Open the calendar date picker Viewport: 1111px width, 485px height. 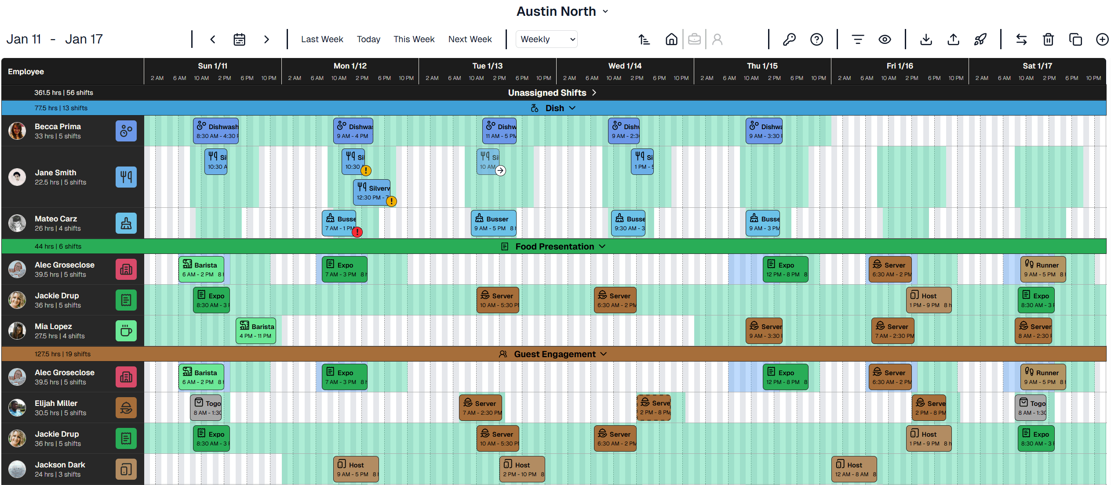(x=239, y=40)
